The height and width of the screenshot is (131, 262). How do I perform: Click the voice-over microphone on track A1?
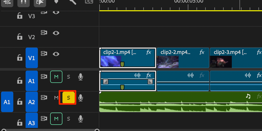81,77
